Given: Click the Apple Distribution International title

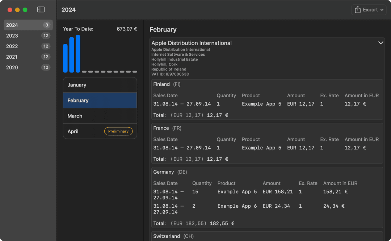Looking at the screenshot, I should (x=192, y=43).
